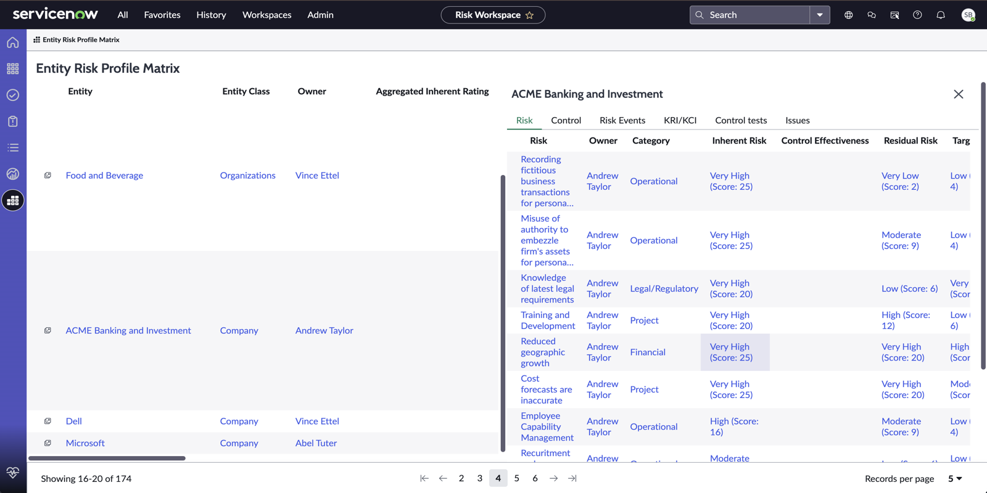Image resolution: width=987 pixels, height=493 pixels.
Task: Go to page 3
Action: 480,478
